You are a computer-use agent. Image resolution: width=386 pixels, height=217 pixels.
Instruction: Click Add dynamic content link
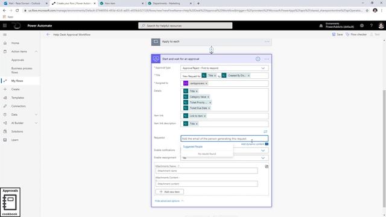[253, 144]
